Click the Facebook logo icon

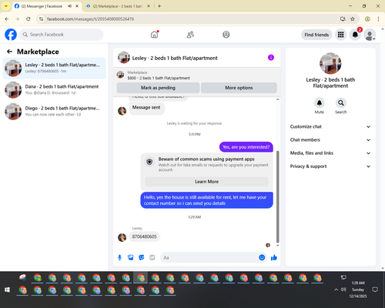pos(11,35)
